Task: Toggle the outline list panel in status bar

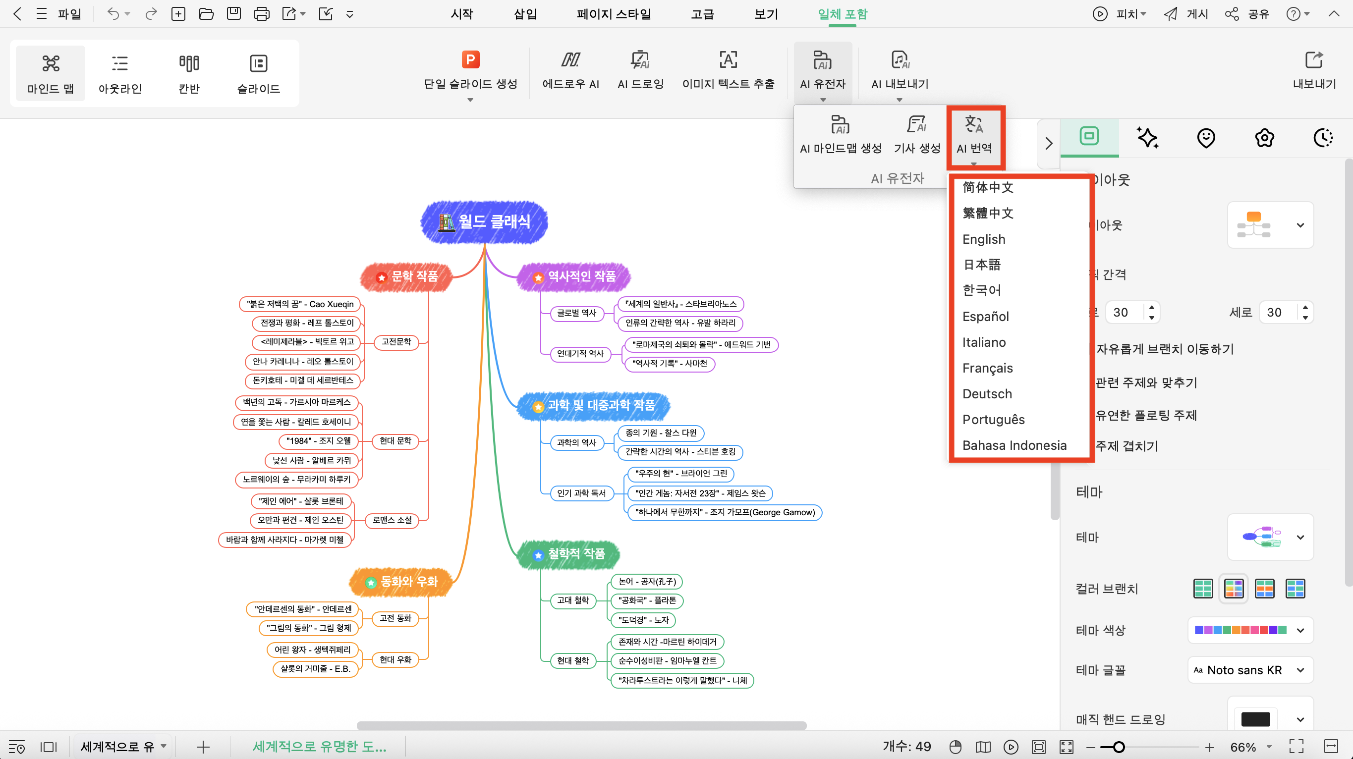Action: pyautogui.click(x=16, y=747)
